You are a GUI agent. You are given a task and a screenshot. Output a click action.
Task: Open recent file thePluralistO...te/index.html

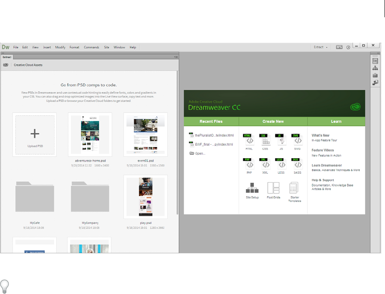pyautogui.click(x=211, y=135)
